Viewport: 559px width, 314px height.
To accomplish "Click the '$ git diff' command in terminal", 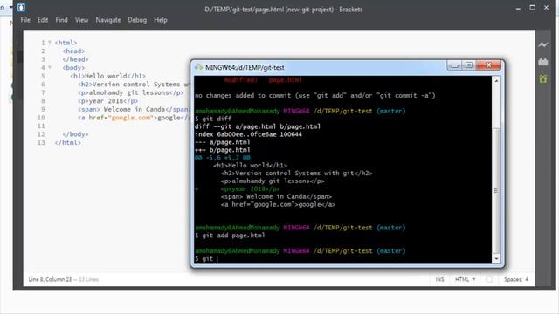I will pyautogui.click(x=213, y=119).
